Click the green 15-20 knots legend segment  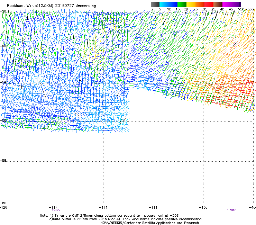pyautogui.click(x=182, y=4)
